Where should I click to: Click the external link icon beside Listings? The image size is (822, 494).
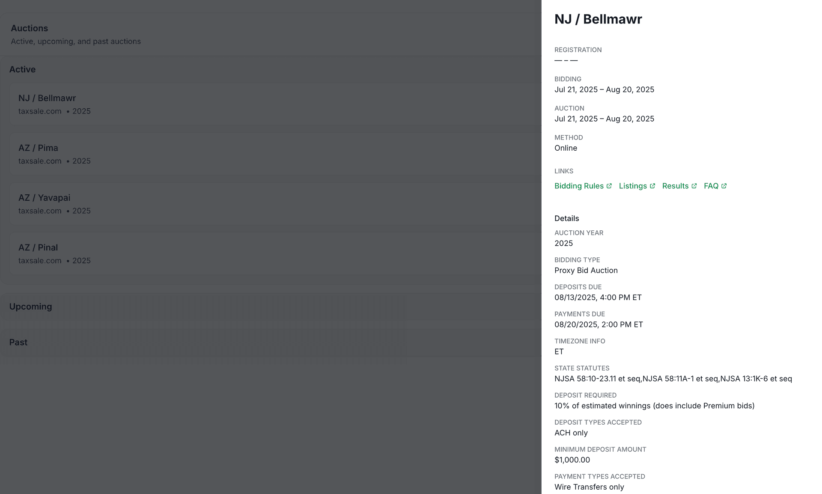652,185
